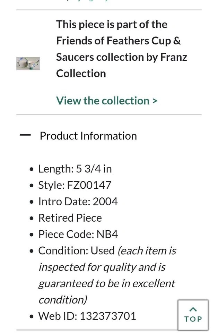Click the Length: 5 3/4 in entry

point(75,169)
